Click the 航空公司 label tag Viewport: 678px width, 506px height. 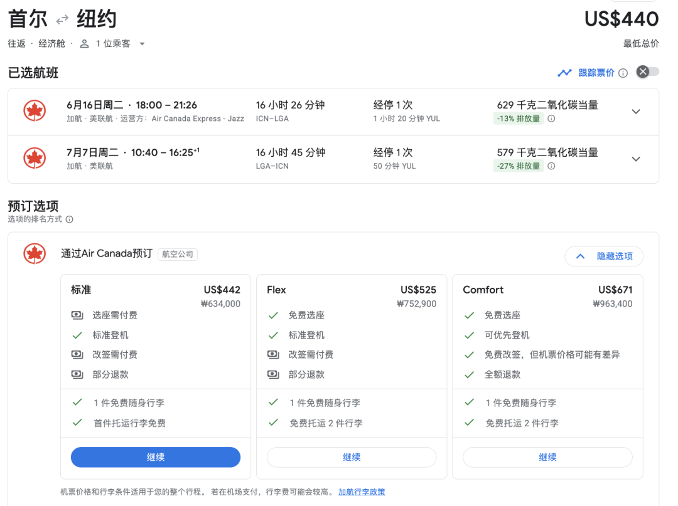pos(178,255)
